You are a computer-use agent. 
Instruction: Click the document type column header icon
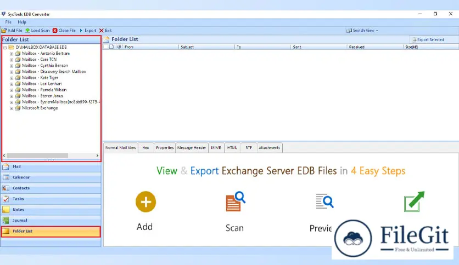click(111, 47)
